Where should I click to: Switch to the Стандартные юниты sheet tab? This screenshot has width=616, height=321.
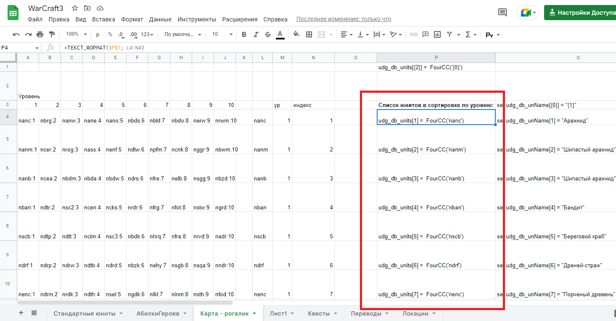[88, 313]
